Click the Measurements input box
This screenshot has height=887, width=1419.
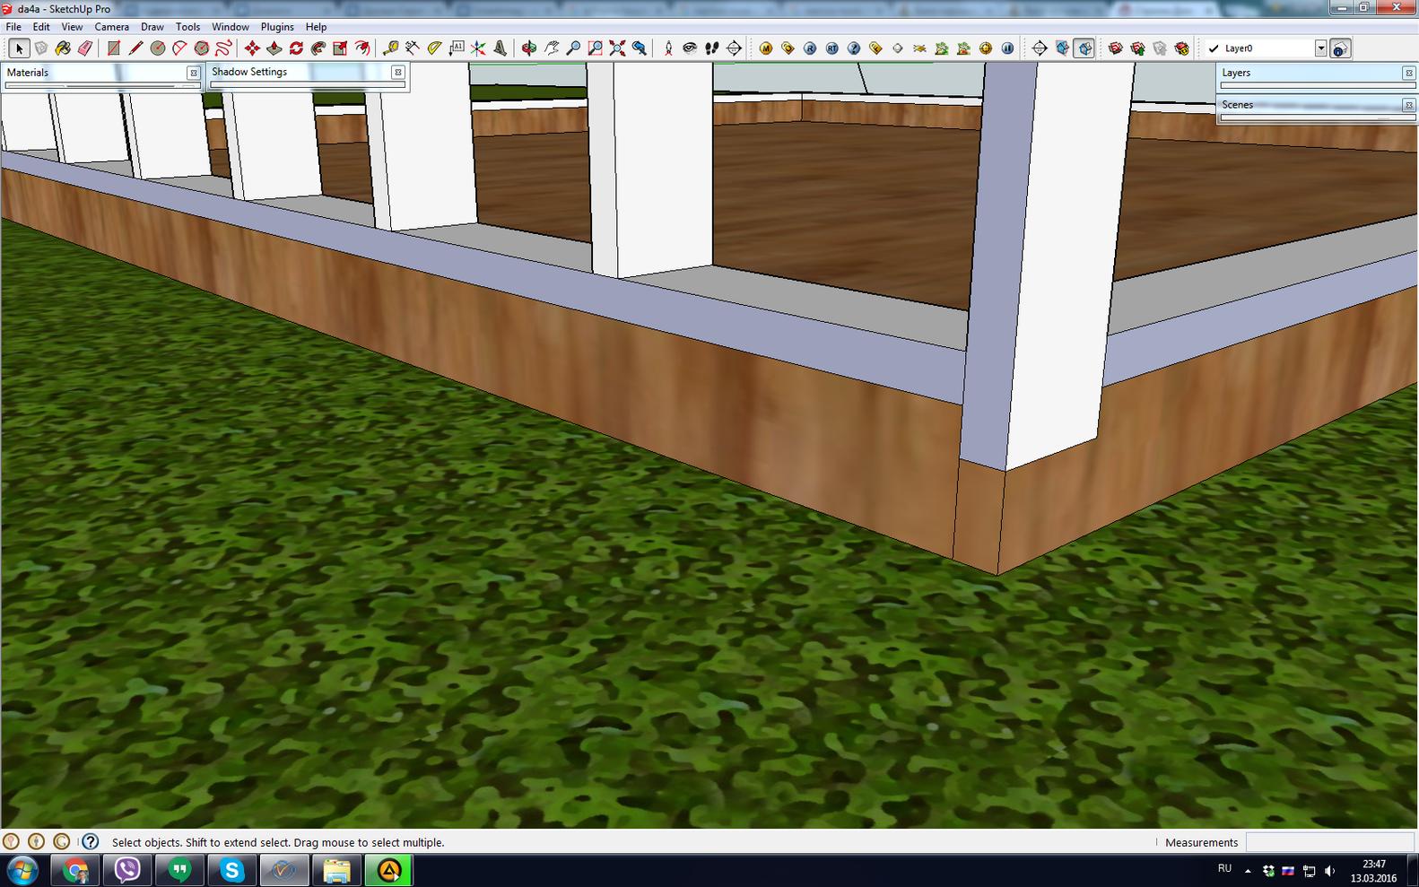point(1330,842)
